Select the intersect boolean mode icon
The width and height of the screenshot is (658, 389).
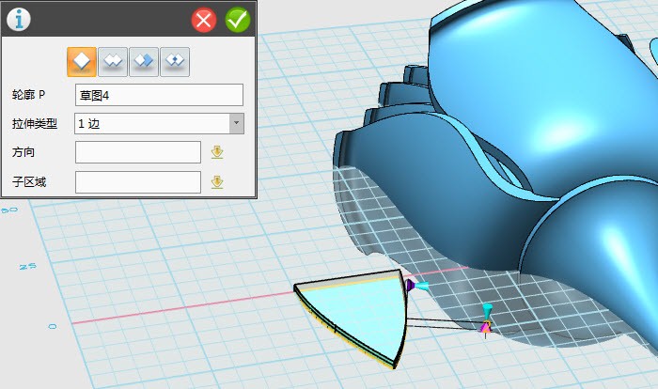point(175,61)
